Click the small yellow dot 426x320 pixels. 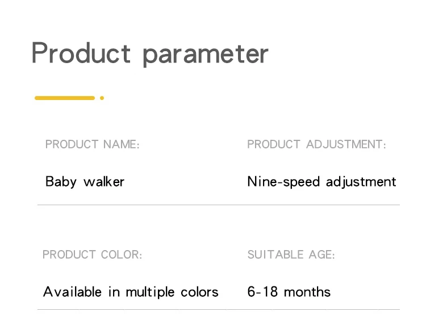(x=102, y=98)
